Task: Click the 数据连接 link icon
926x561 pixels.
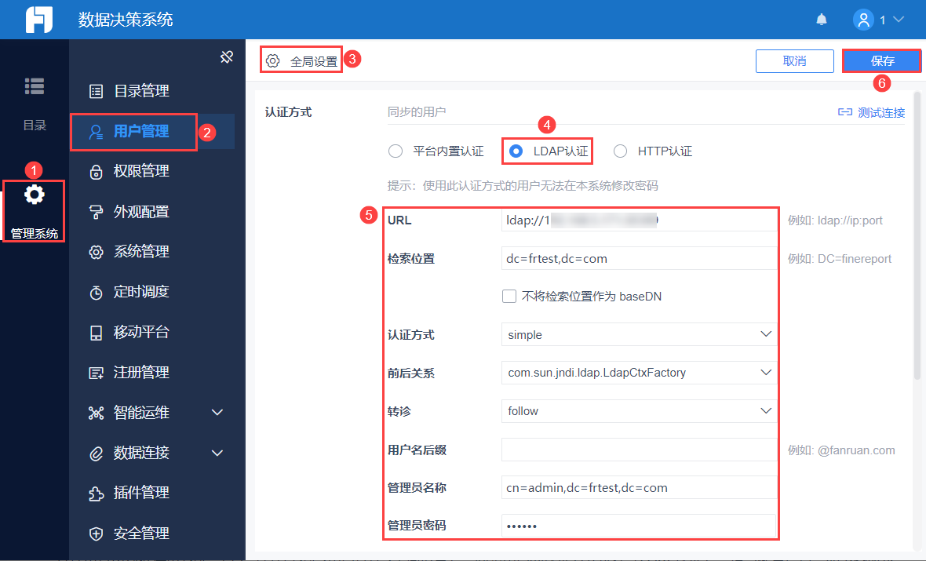Action: pyautogui.click(x=96, y=453)
